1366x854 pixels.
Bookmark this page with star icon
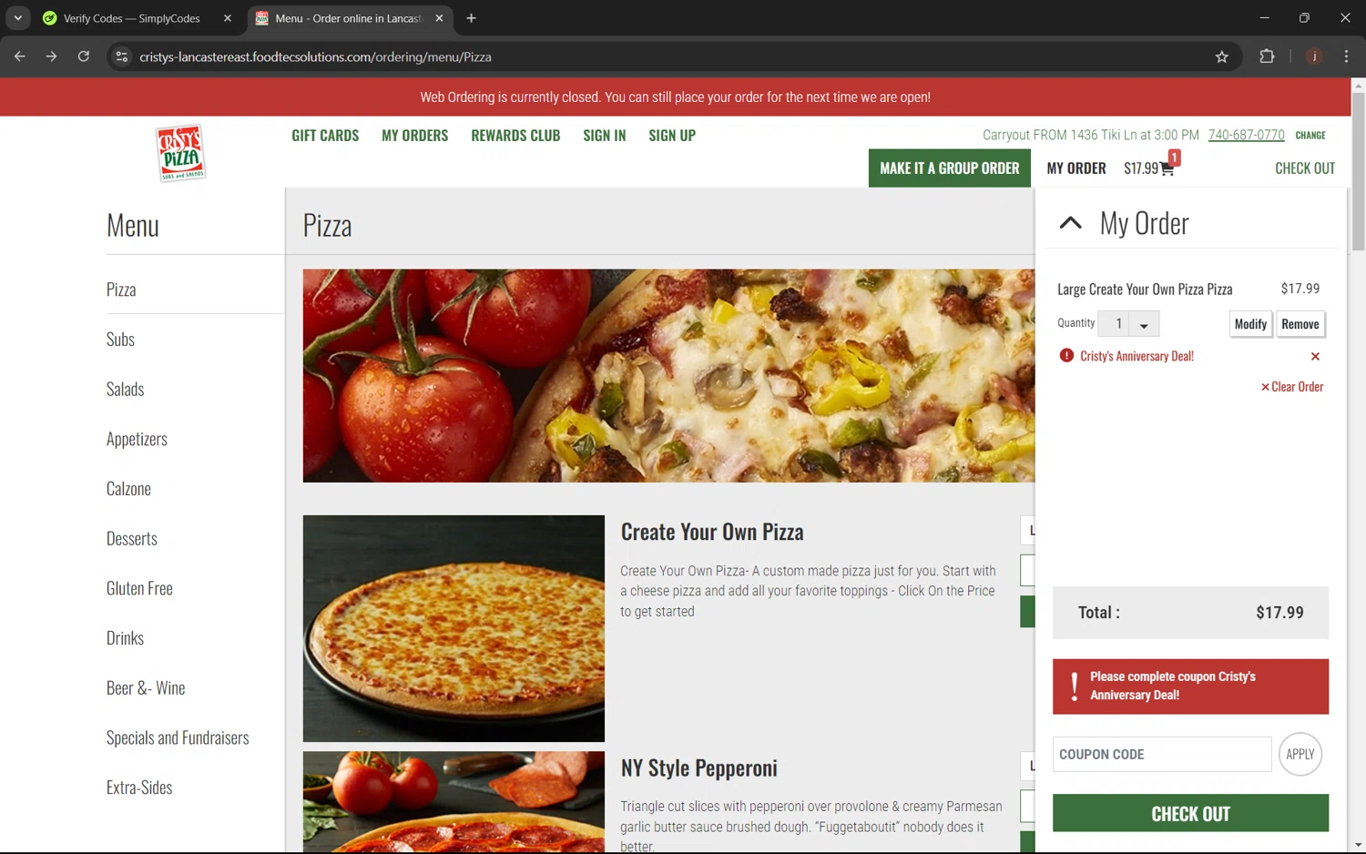tap(1222, 56)
